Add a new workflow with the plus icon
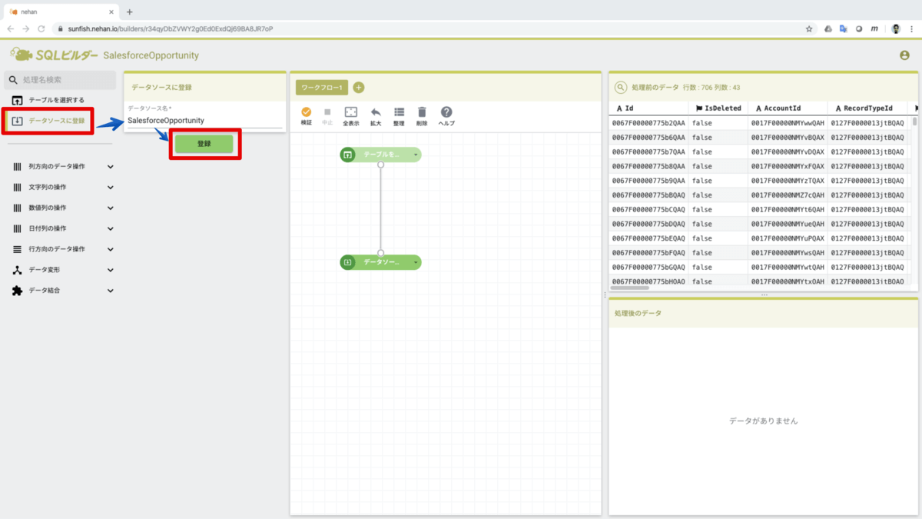Screen dimensions: 922x519 [x=359, y=88]
